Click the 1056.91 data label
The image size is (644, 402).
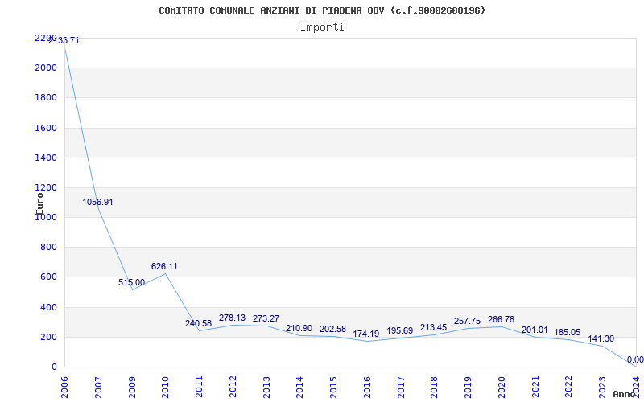[x=97, y=202]
